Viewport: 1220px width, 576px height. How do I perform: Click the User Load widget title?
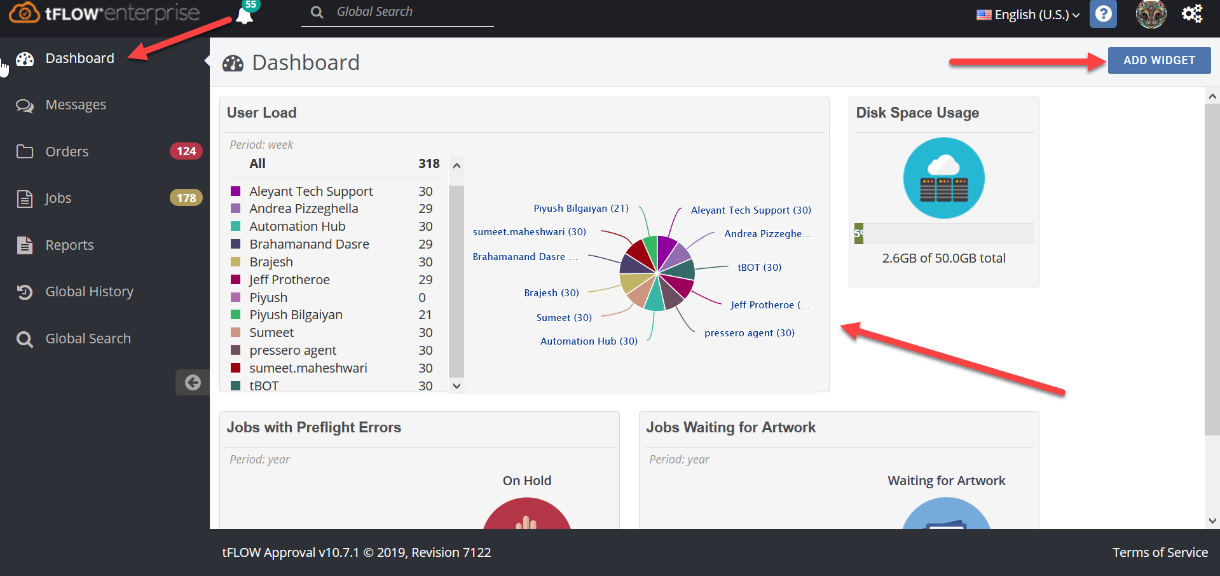click(262, 113)
